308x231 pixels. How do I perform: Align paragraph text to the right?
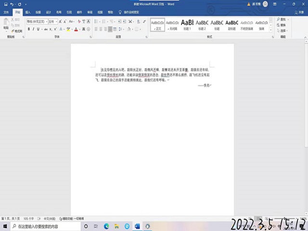tap(105, 29)
